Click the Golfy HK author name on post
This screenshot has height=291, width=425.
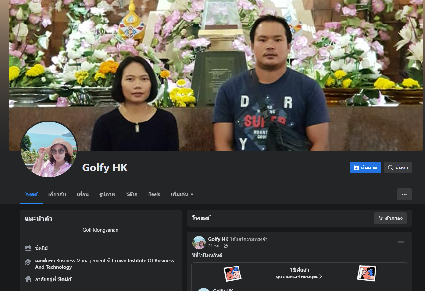(218, 239)
